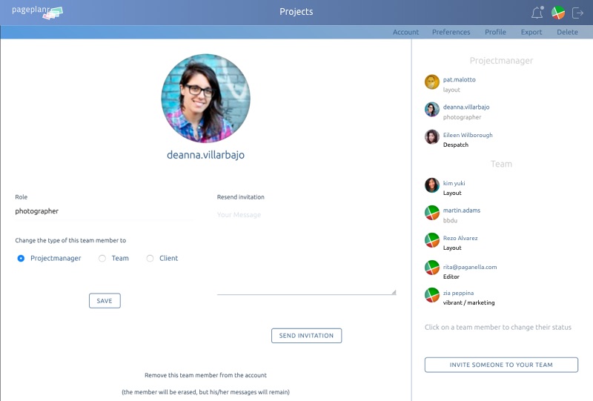Click the logout icon
Viewport: 593px width, 401px height.
pyautogui.click(x=577, y=13)
